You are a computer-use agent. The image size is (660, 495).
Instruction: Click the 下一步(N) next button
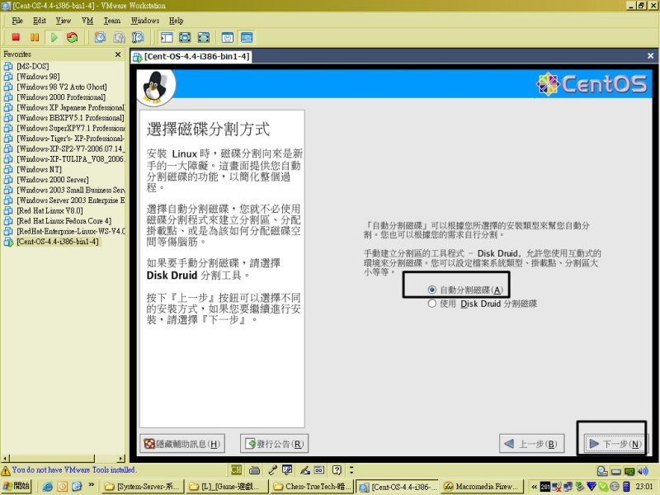click(615, 444)
